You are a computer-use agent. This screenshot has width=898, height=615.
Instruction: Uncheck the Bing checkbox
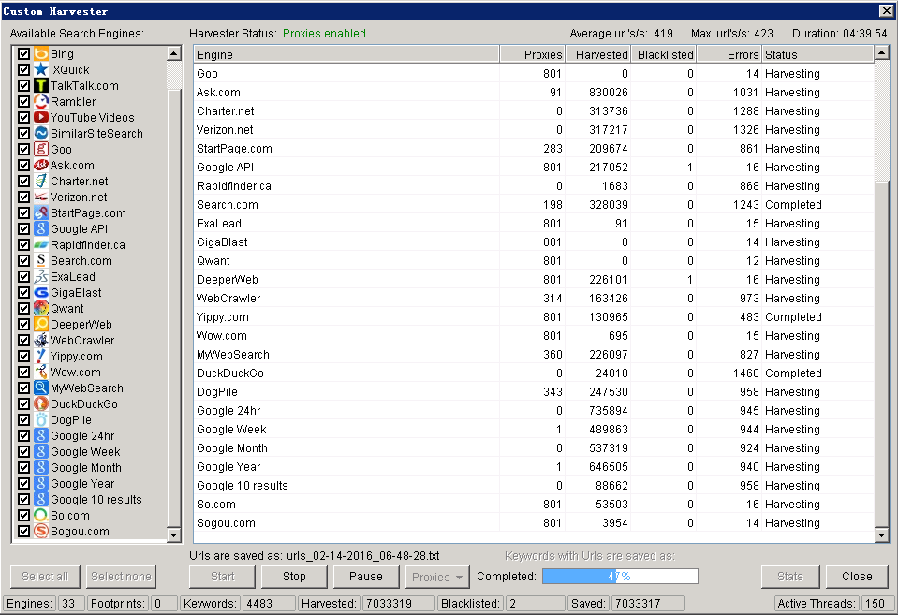click(23, 54)
